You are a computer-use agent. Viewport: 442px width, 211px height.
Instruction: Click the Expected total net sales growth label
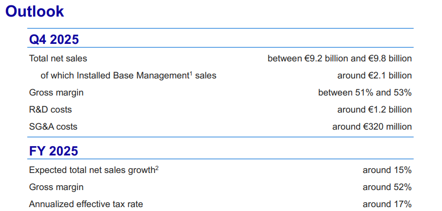92,171
